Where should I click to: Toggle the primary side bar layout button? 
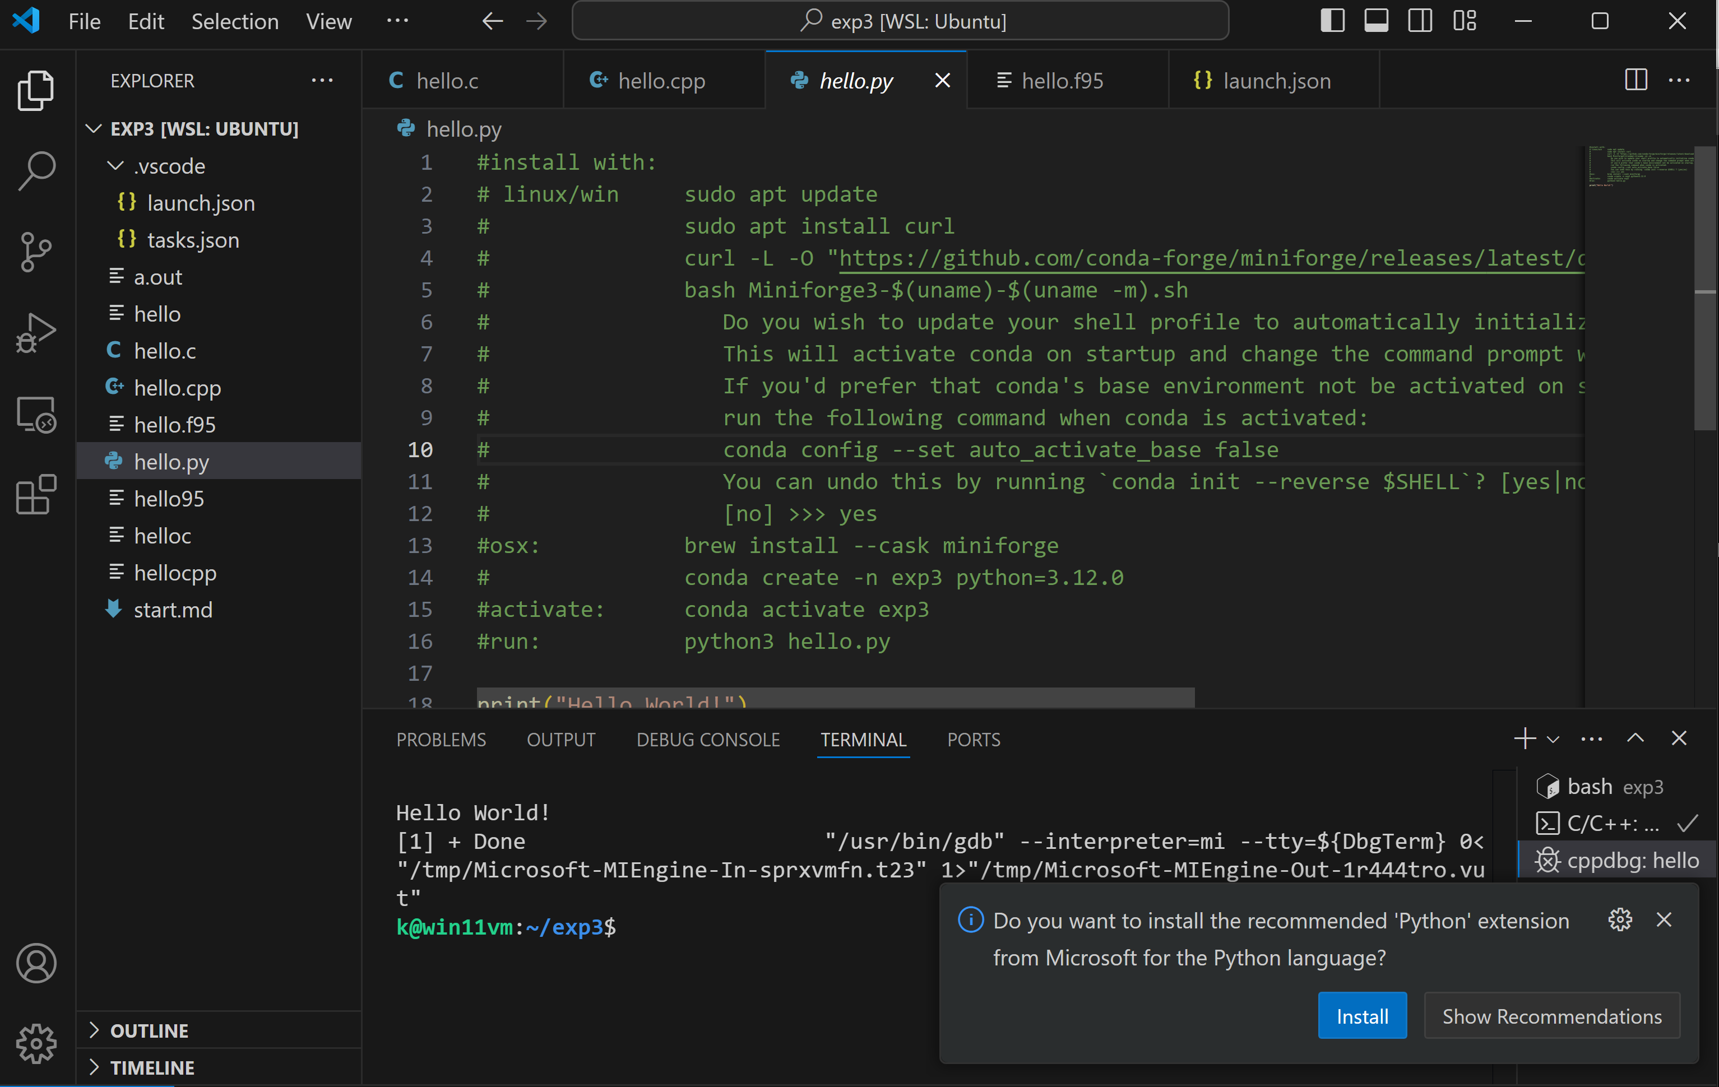click(x=1332, y=21)
